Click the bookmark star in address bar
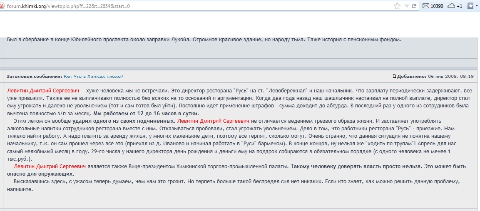The image size is (480, 211). 397,6
